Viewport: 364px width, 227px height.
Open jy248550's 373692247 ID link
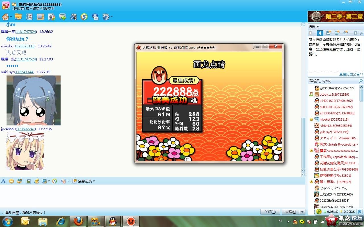[x=26, y=129]
